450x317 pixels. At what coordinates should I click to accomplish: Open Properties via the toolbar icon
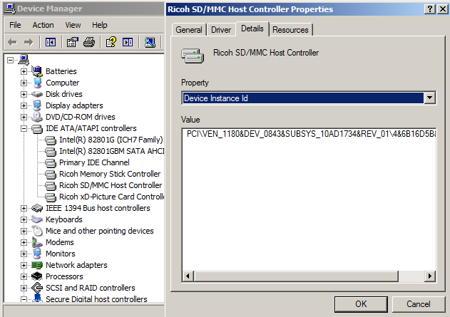tap(72, 43)
